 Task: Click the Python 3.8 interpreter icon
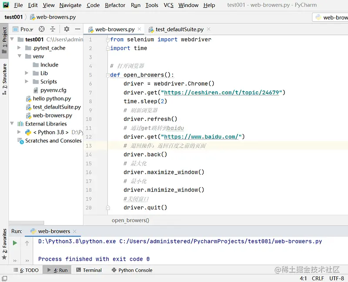coord(28,133)
